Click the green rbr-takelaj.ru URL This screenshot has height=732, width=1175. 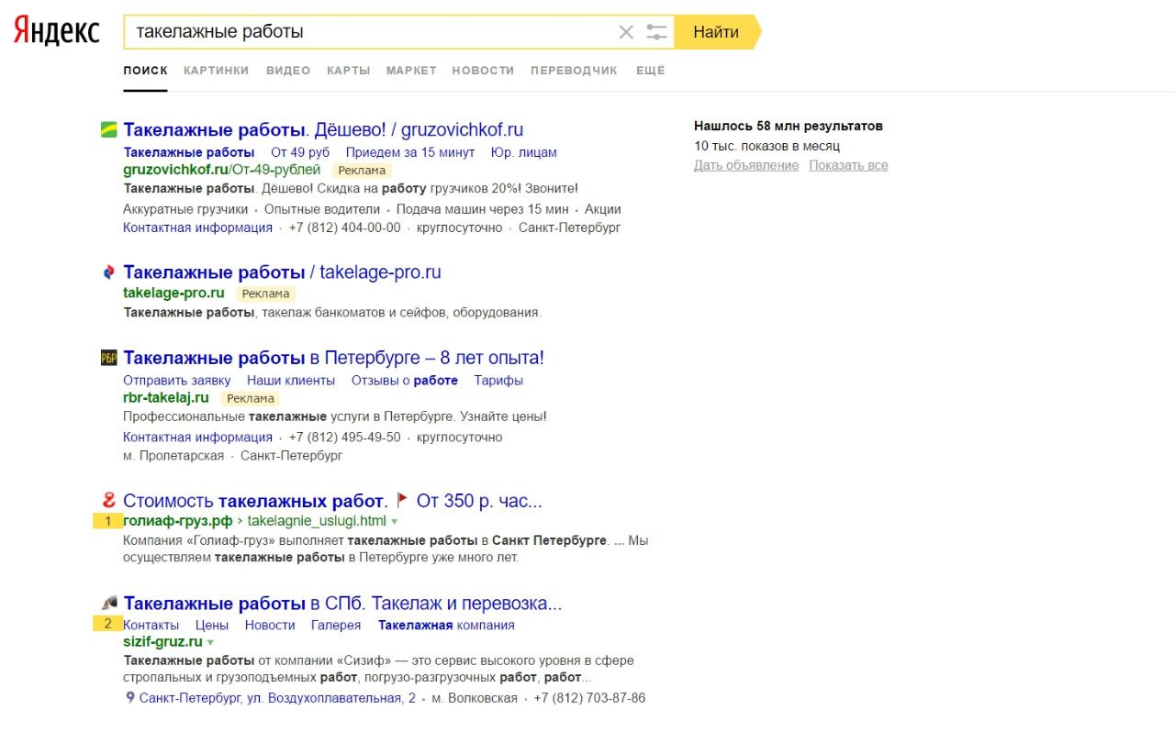click(x=166, y=398)
